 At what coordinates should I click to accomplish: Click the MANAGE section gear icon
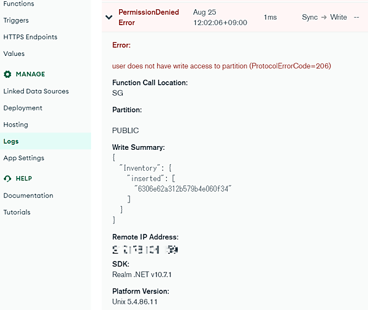coord(7,74)
